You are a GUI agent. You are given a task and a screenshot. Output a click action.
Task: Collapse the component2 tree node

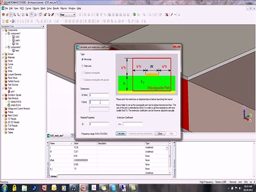(6, 47)
